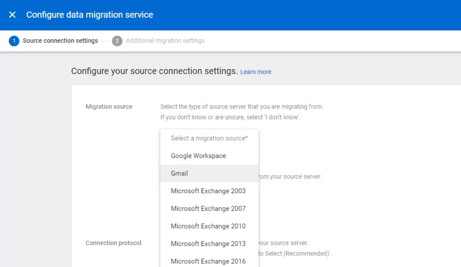Choose Google Workspace from the source list
The image size is (461, 267).
pos(198,155)
